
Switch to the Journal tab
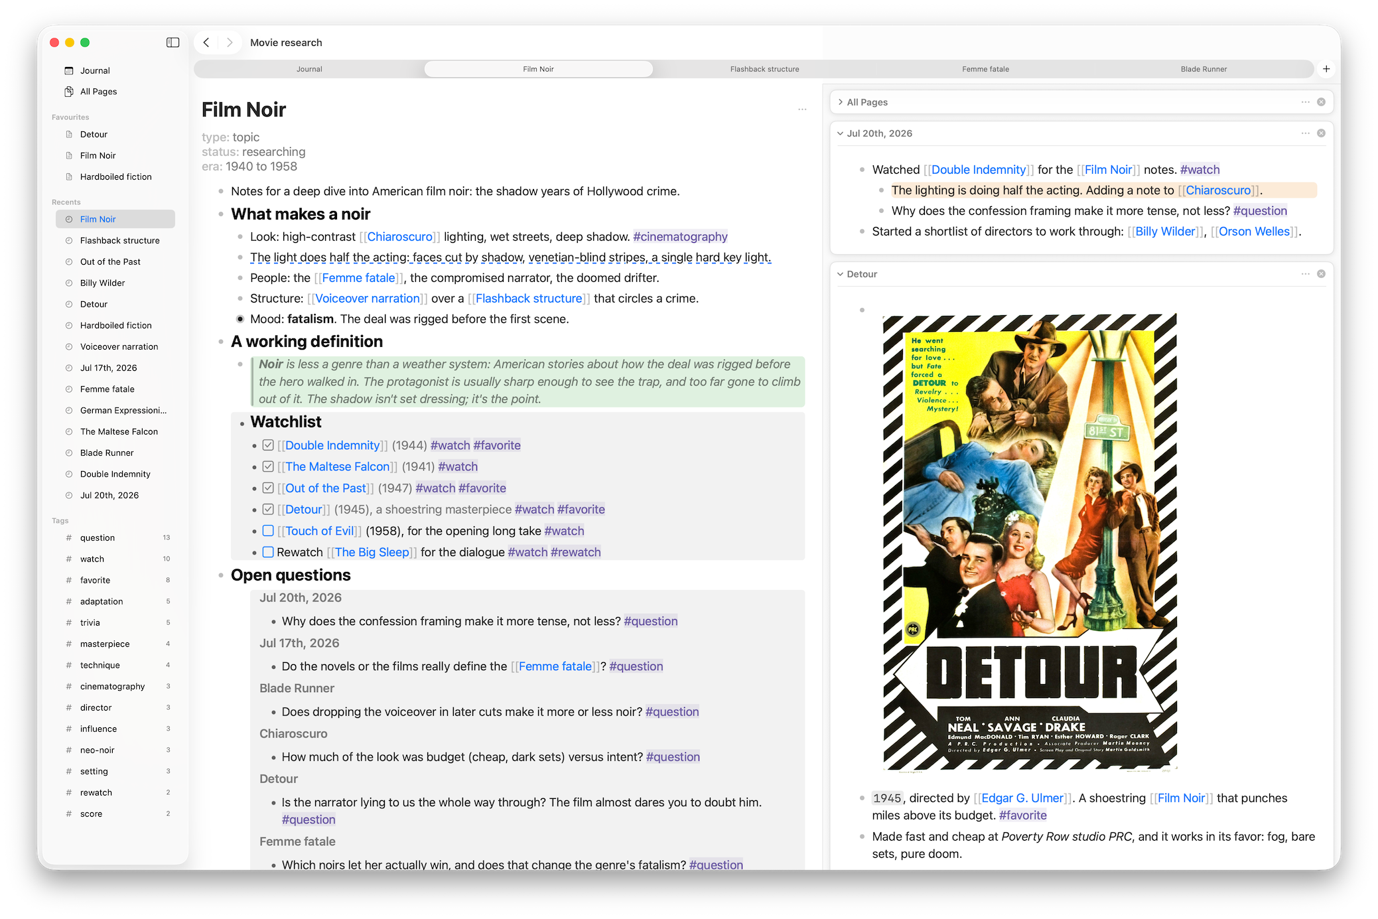[309, 69]
